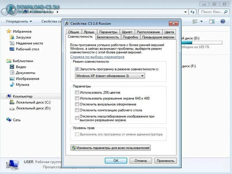This screenshot has width=232, height=174.
Task: Check disable high DPI scaling checkbox
Action: 77,118
